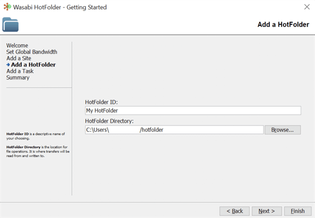Click the blue folder icon in header

[x=10, y=25]
